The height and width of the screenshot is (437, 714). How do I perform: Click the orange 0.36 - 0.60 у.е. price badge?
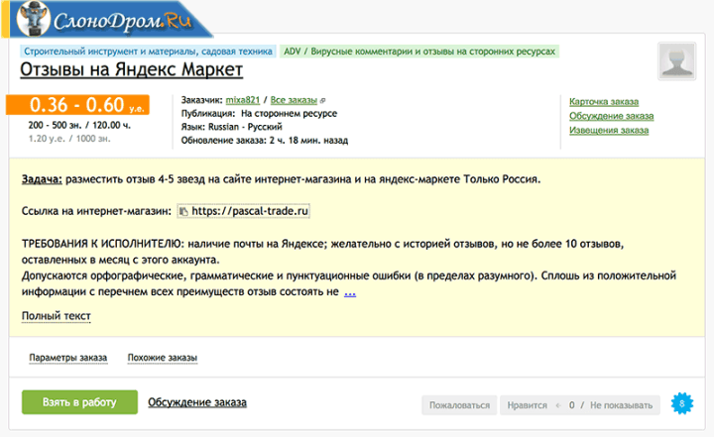pyautogui.click(x=77, y=105)
